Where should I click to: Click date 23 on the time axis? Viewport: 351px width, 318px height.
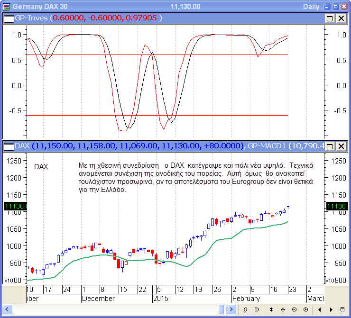click(x=293, y=290)
